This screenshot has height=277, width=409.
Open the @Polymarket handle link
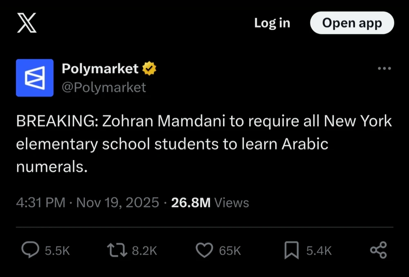point(103,87)
